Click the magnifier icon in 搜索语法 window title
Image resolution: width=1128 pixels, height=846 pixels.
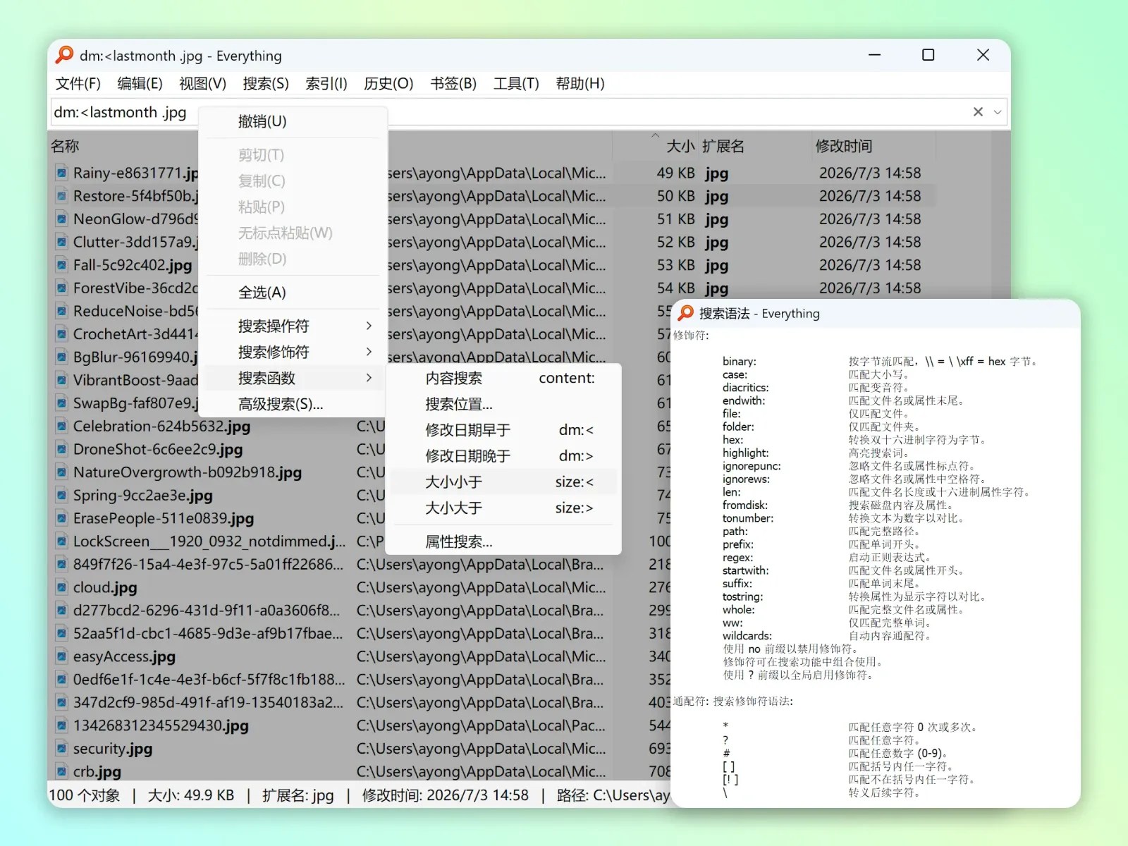click(685, 313)
